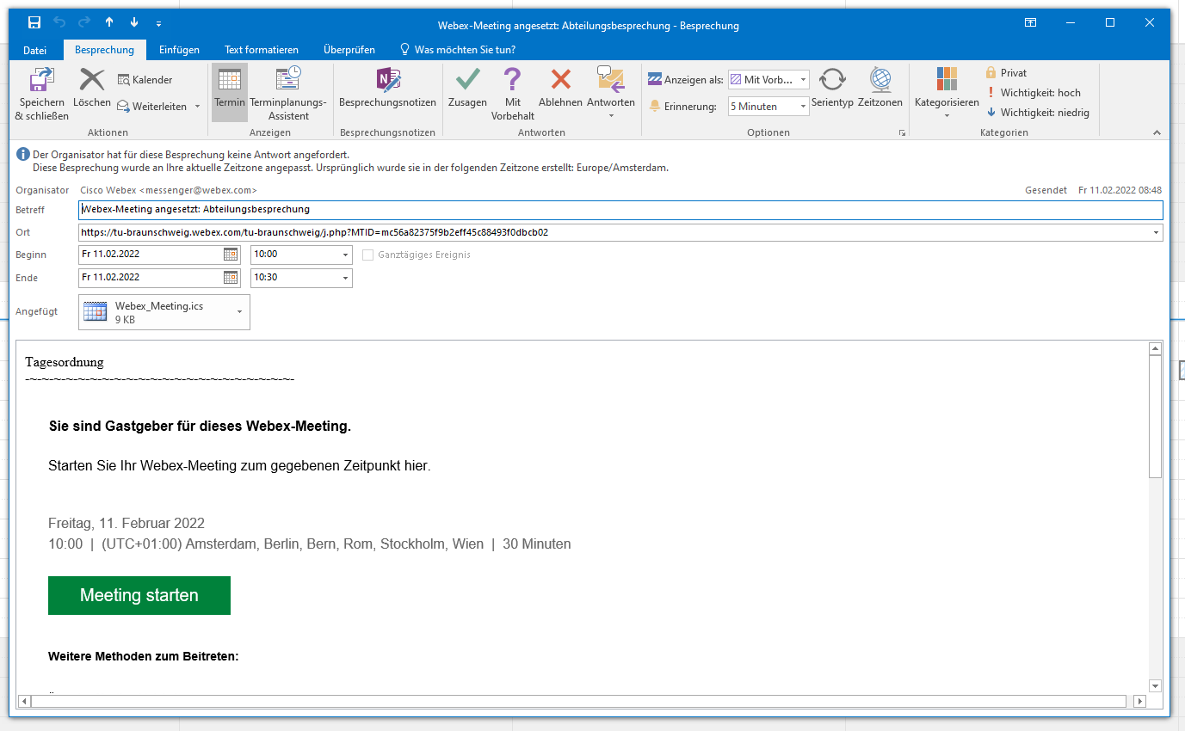Click the horizontal scroll right arrow
Screen dimensions: 1185x731
pos(1140,702)
